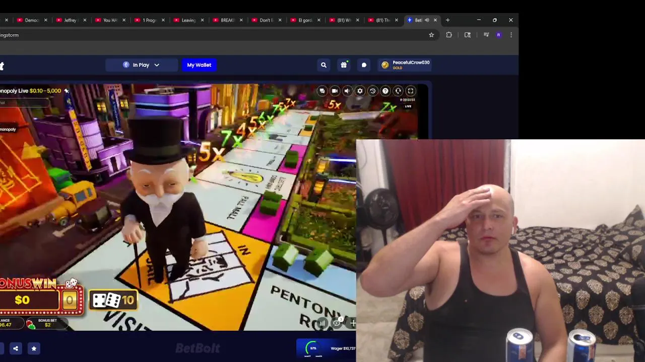Switch to the You HA YouTube tab
645x362 pixels.
[x=110, y=20]
